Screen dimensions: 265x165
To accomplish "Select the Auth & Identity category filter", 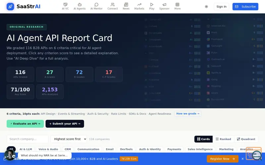I will pos(150,149).
